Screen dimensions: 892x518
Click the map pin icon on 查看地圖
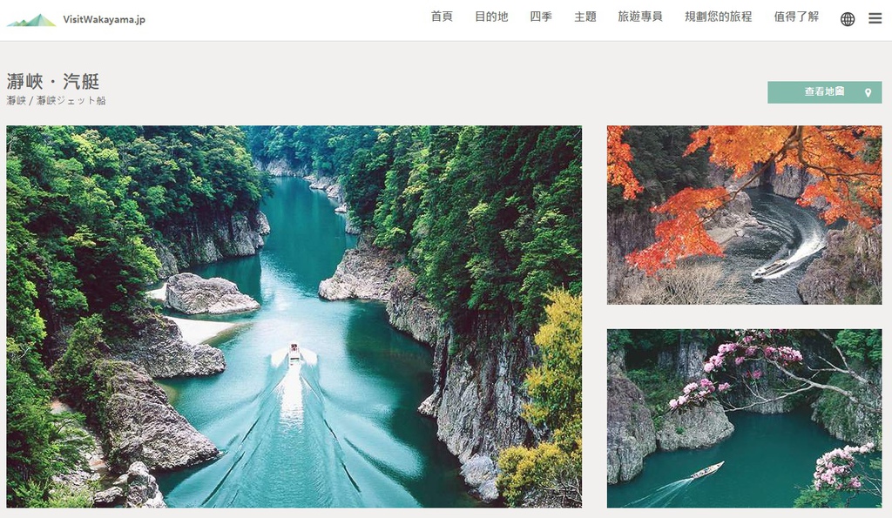868,92
